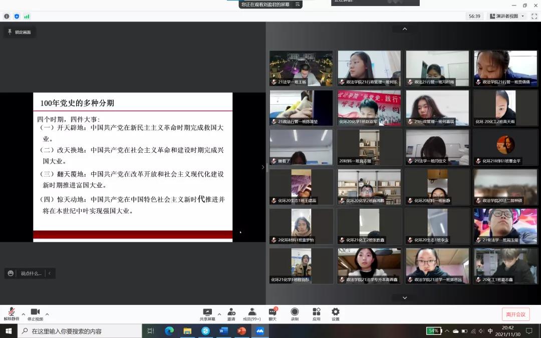This screenshot has width=541, height=338.
Task: Toggle unmute microphone (解除静音)
Action: click(x=11, y=314)
